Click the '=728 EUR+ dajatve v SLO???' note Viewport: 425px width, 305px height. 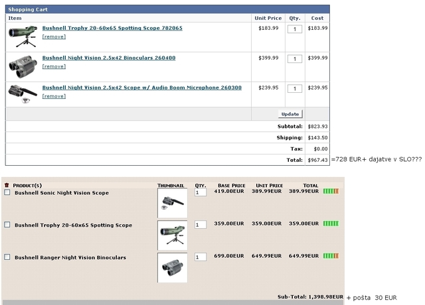pyautogui.click(x=377, y=159)
